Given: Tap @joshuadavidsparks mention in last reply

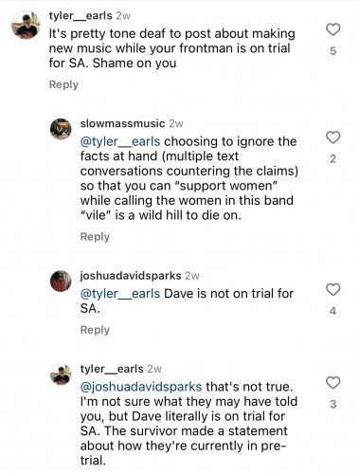Looking at the screenshot, I should click(x=141, y=387).
